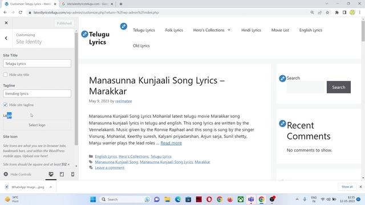Click the Select logo button
The height and width of the screenshot is (205, 365).
click(x=37, y=125)
